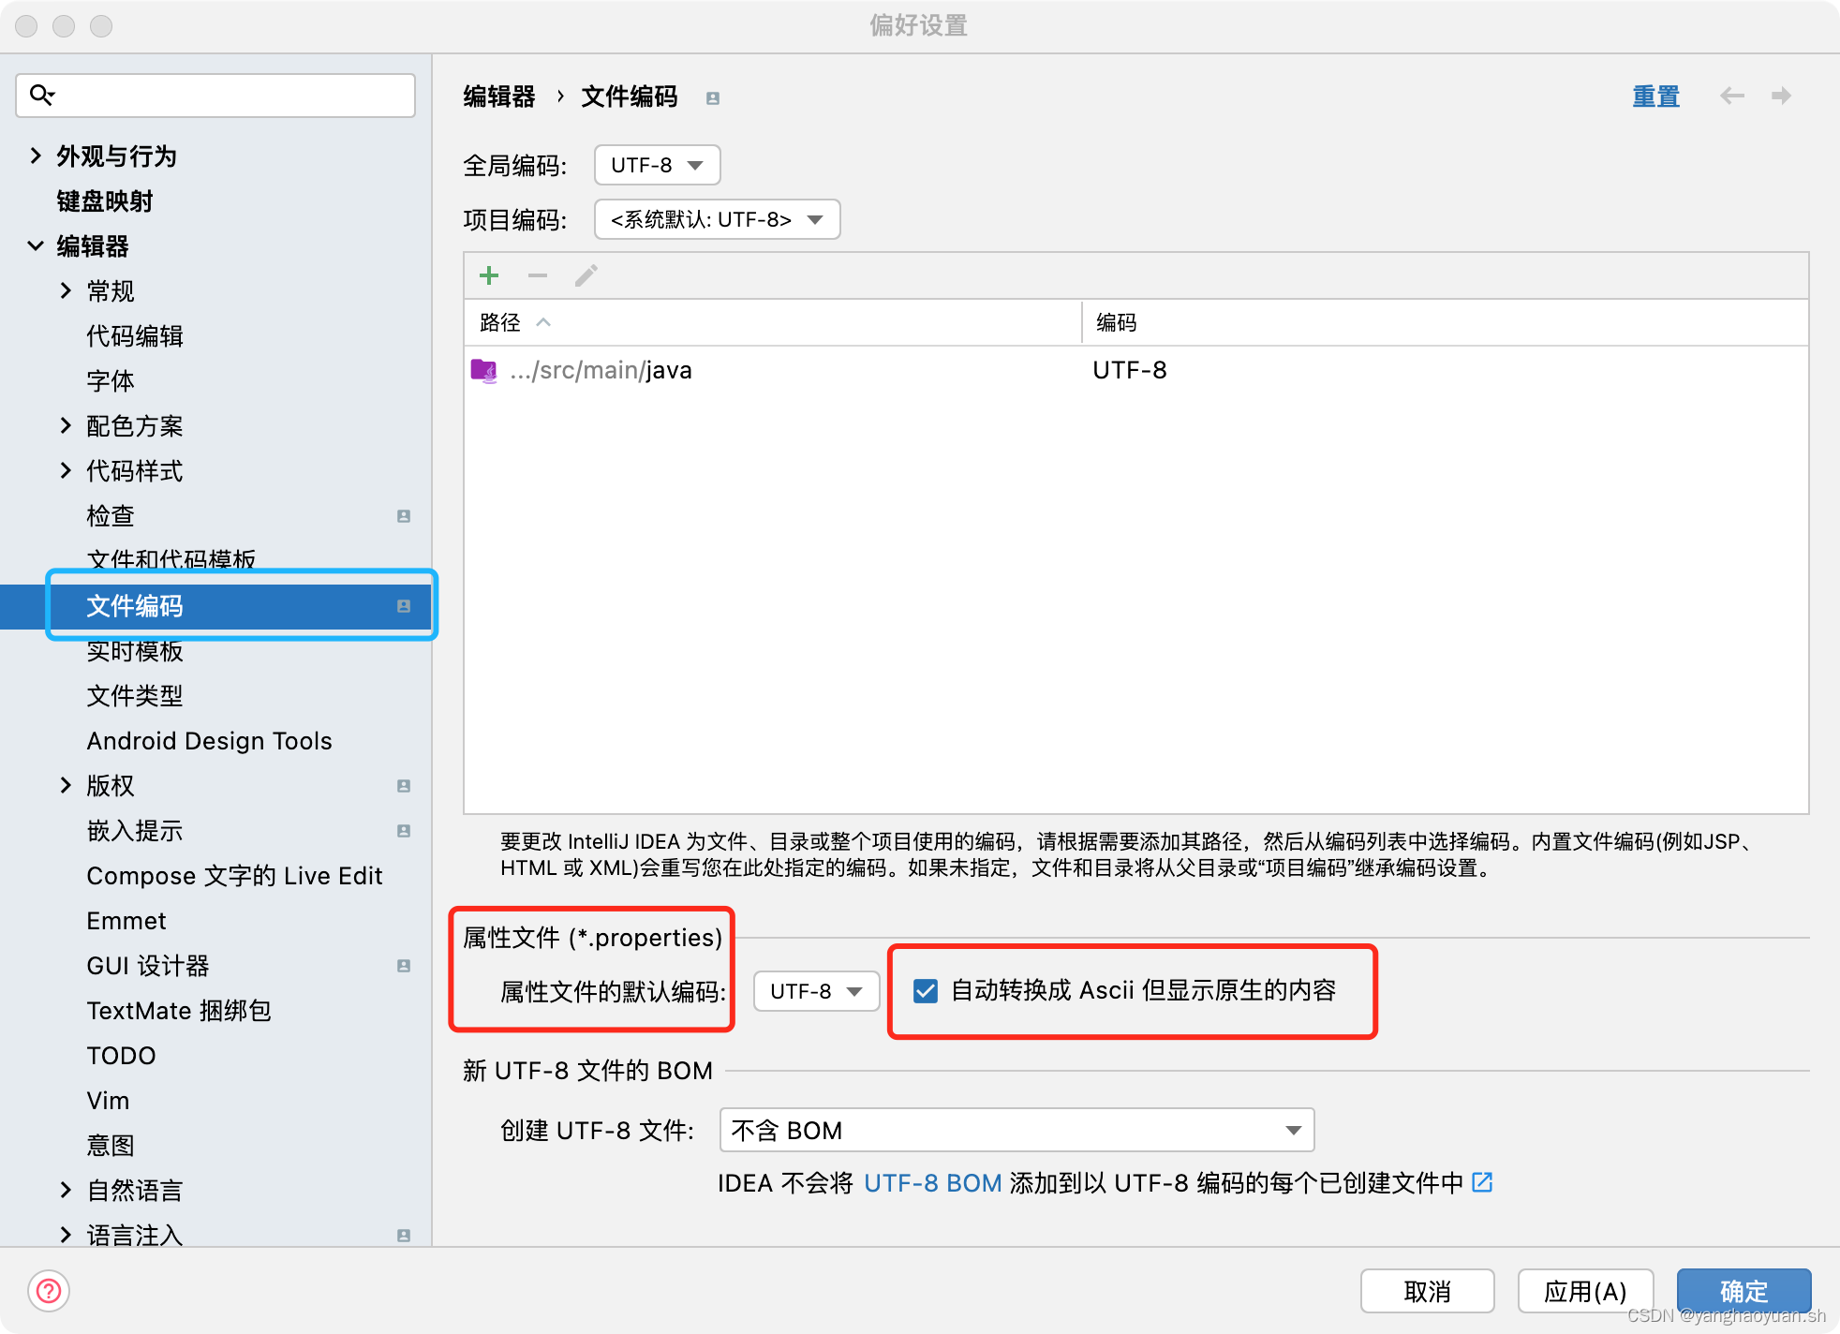This screenshot has height=1334, width=1840.
Task: Click the forward arrow navigation icon
Action: tap(1781, 96)
